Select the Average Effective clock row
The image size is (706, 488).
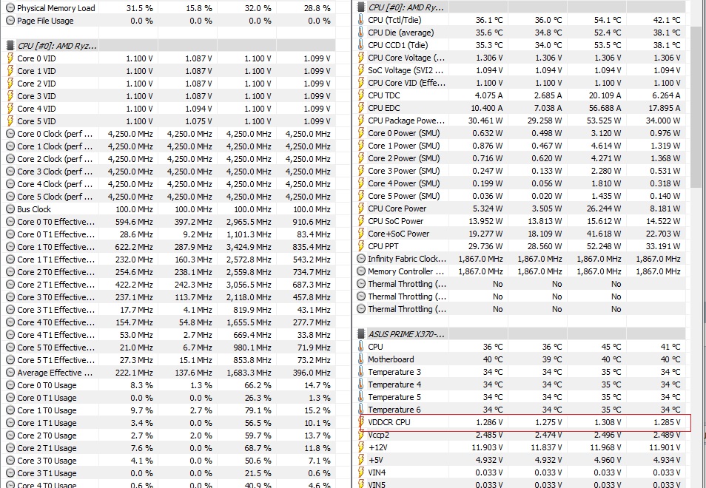pos(50,373)
